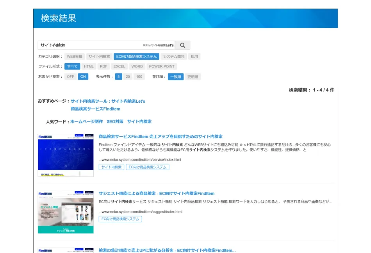Open recommended page サイト内検索ツール：サイト内検索Let's
Viewport: 371px width, 253px height.
[108, 101]
